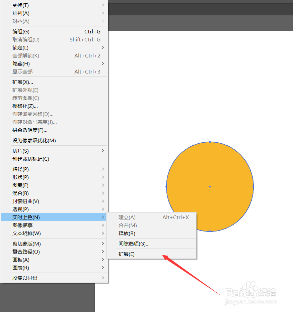Open the 形状(P) submenu
Image resolution: width=293 pixels, height=312 pixels.
pos(54,177)
